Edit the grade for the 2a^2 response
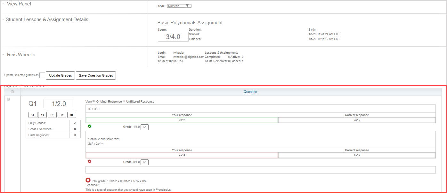The image size is (447, 193). [x=144, y=127]
